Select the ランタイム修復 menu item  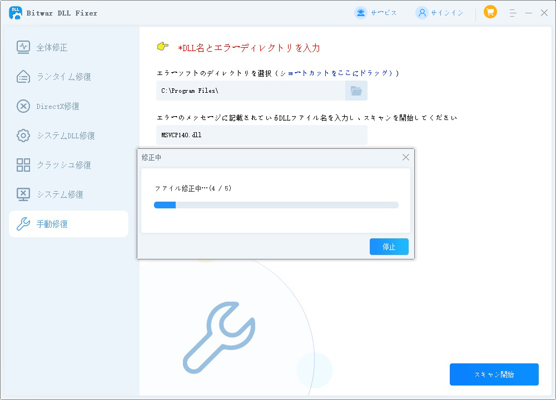(69, 77)
